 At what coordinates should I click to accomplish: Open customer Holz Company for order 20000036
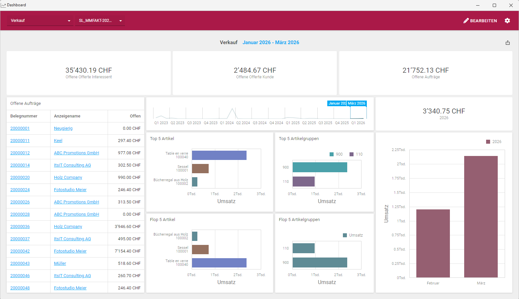(68, 227)
